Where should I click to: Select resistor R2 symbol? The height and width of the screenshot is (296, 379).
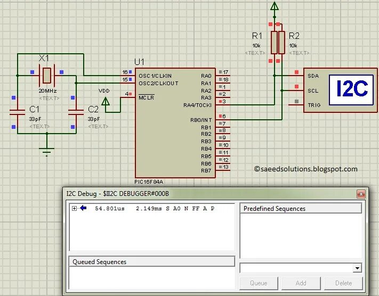[281, 43]
